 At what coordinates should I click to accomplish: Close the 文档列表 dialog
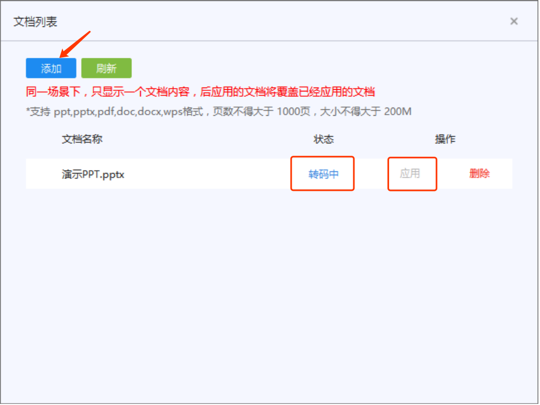click(x=514, y=21)
